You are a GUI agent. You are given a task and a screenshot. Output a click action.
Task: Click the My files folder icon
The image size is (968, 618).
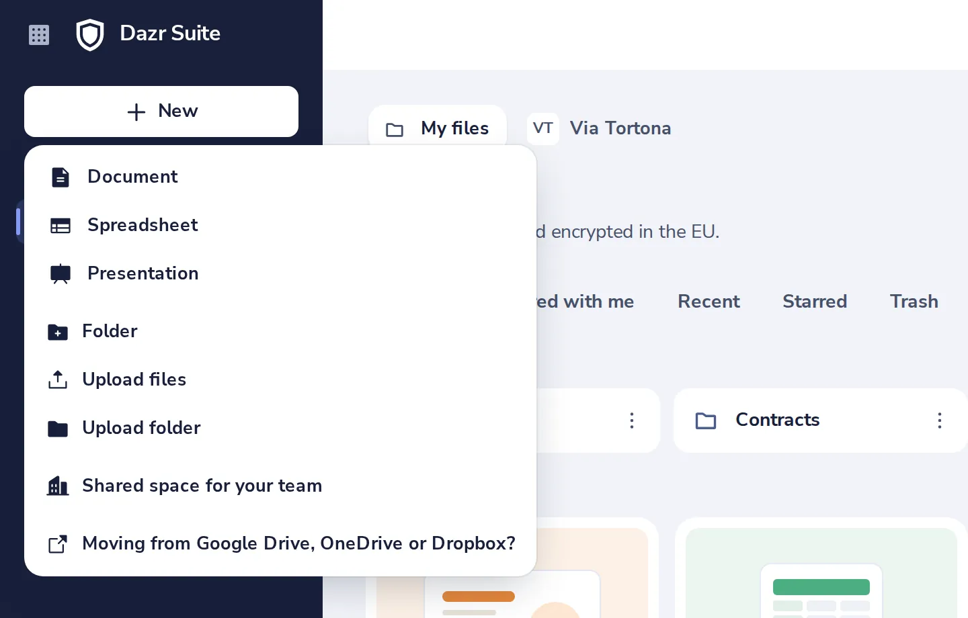click(395, 130)
